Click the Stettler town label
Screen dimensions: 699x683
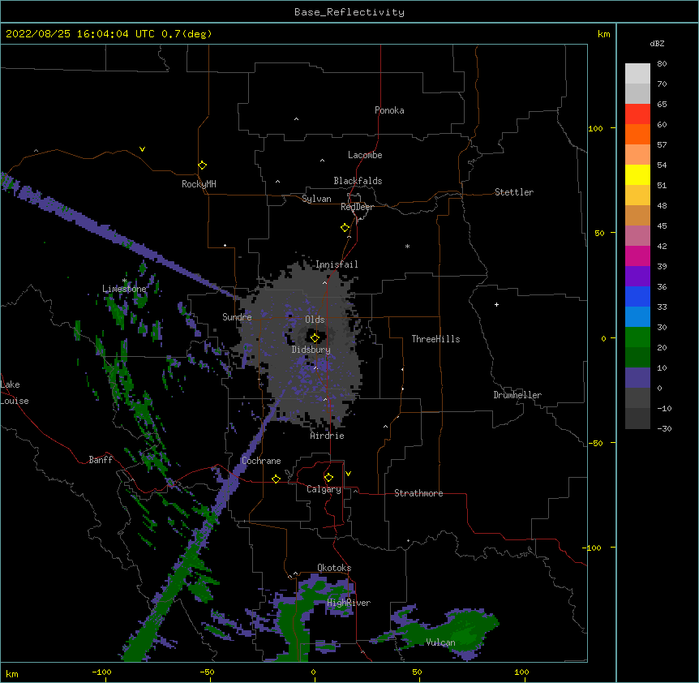pyautogui.click(x=514, y=192)
